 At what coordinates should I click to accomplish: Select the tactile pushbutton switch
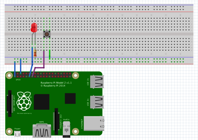(x=47, y=34)
